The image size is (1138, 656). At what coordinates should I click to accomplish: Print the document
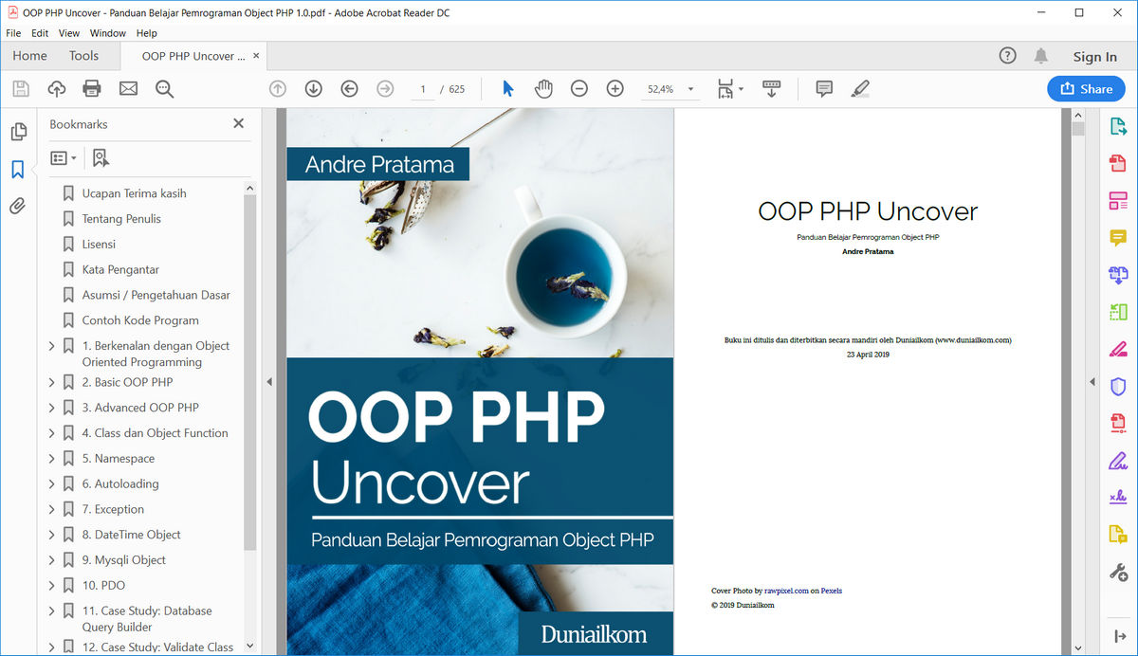point(92,89)
